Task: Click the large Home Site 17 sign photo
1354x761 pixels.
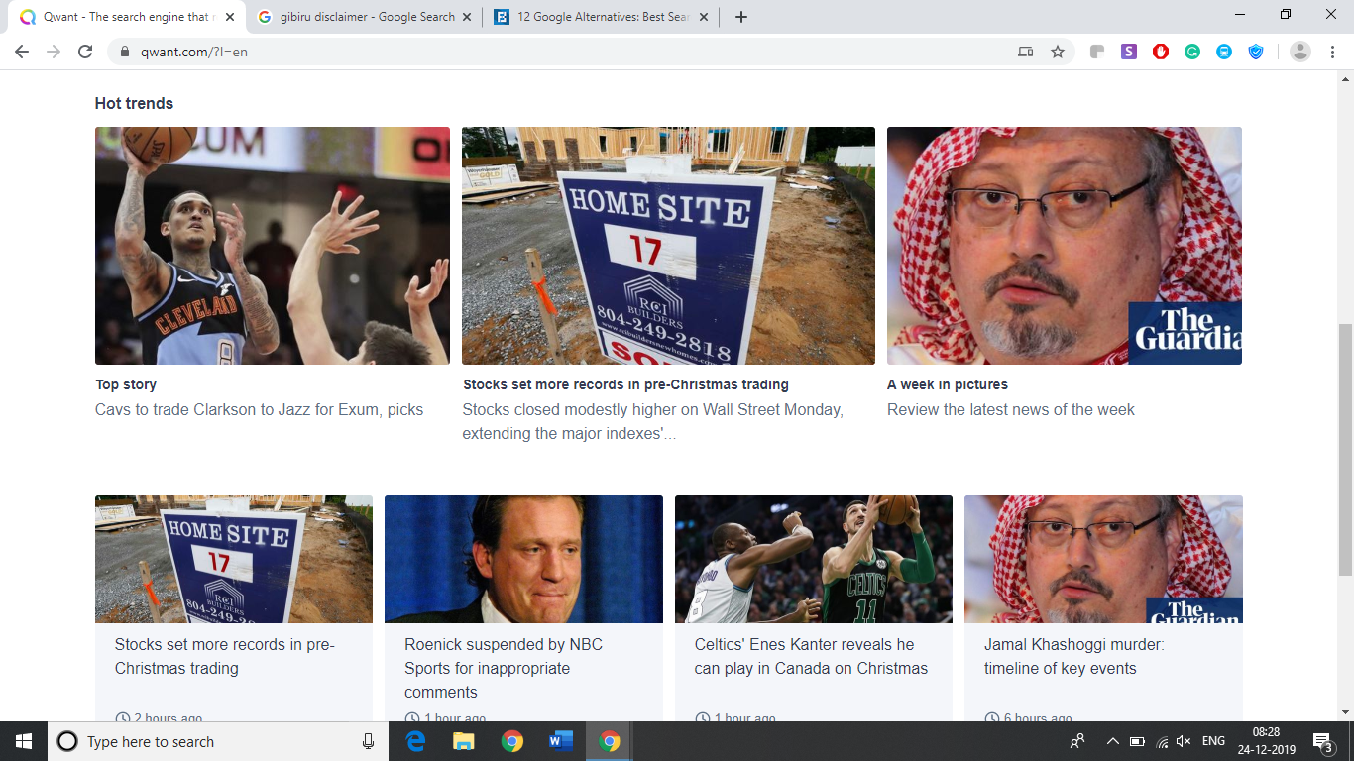Action: pos(668,246)
